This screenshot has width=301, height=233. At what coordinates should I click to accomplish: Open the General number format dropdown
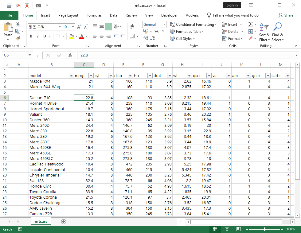pyautogui.click(x=164, y=24)
